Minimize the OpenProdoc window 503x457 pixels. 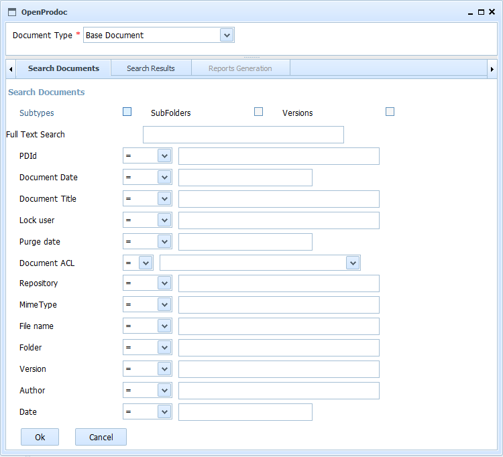(x=470, y=13)
